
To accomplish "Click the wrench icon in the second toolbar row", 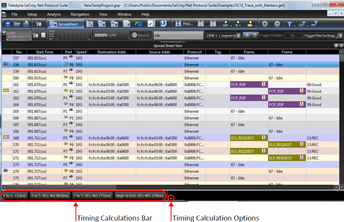I will point(35,35).
